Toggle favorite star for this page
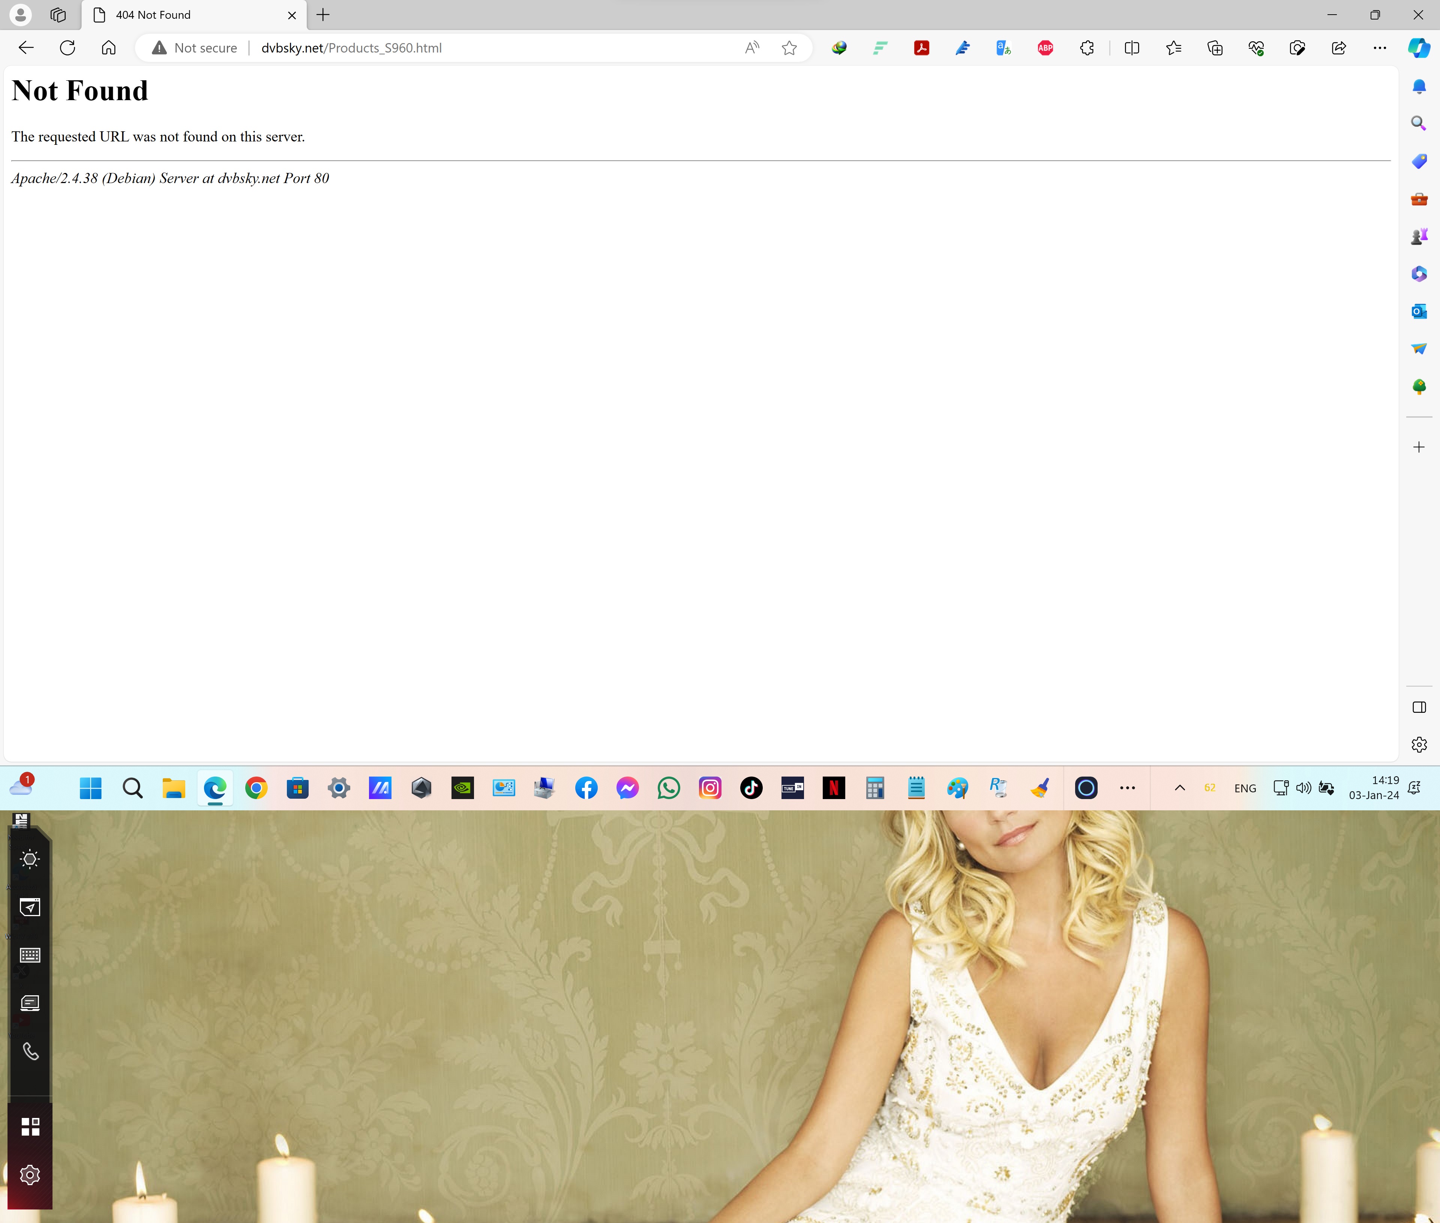 [x=789, y=48]
